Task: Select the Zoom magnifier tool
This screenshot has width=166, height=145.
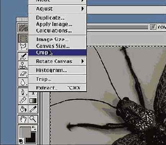Action: click(33, 119)
